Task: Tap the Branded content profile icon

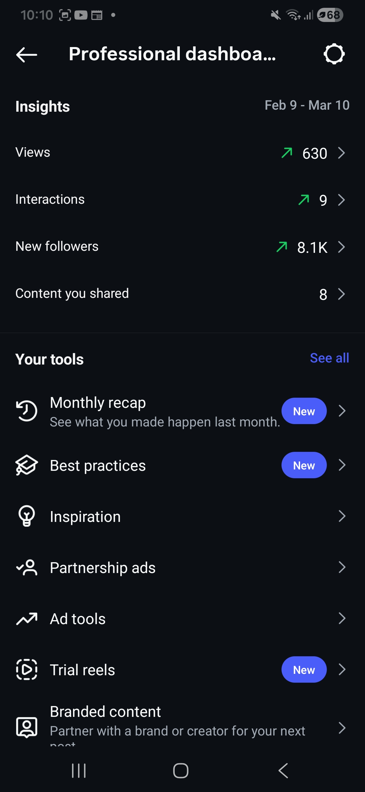Action: 26,727
